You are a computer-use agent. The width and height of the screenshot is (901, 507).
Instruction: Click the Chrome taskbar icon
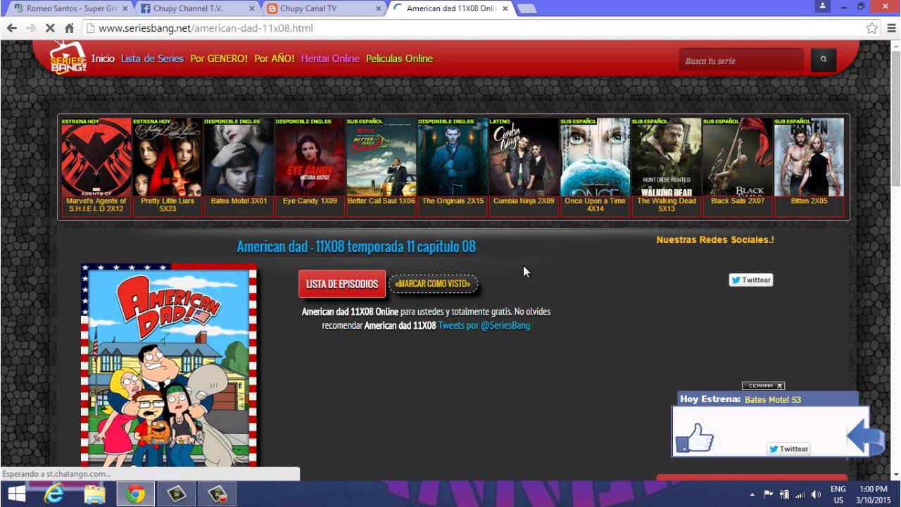pos(136,494)
